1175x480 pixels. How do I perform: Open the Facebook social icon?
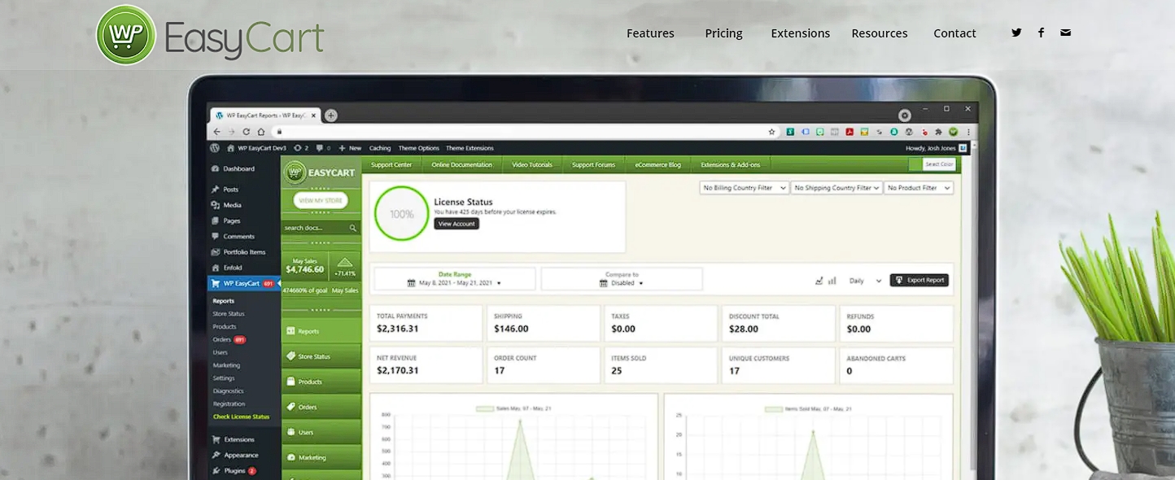[x=1041, y=33]
